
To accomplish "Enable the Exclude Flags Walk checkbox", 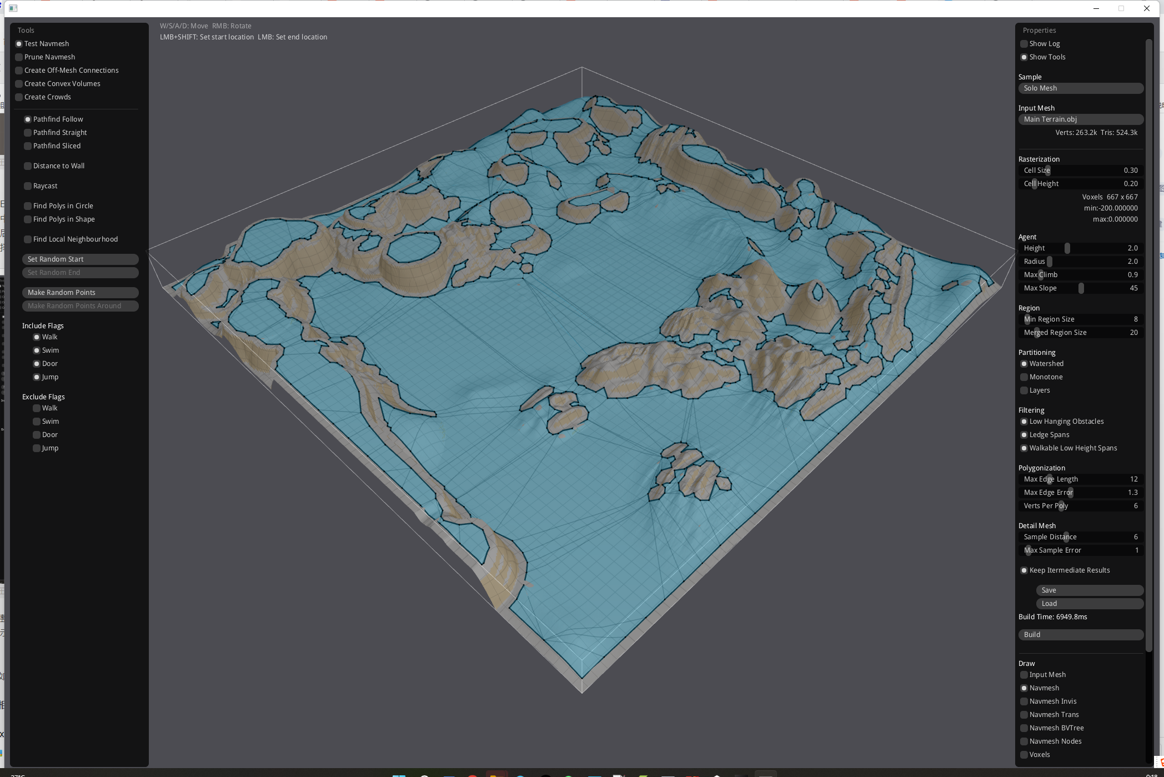I will coord(37,408).
